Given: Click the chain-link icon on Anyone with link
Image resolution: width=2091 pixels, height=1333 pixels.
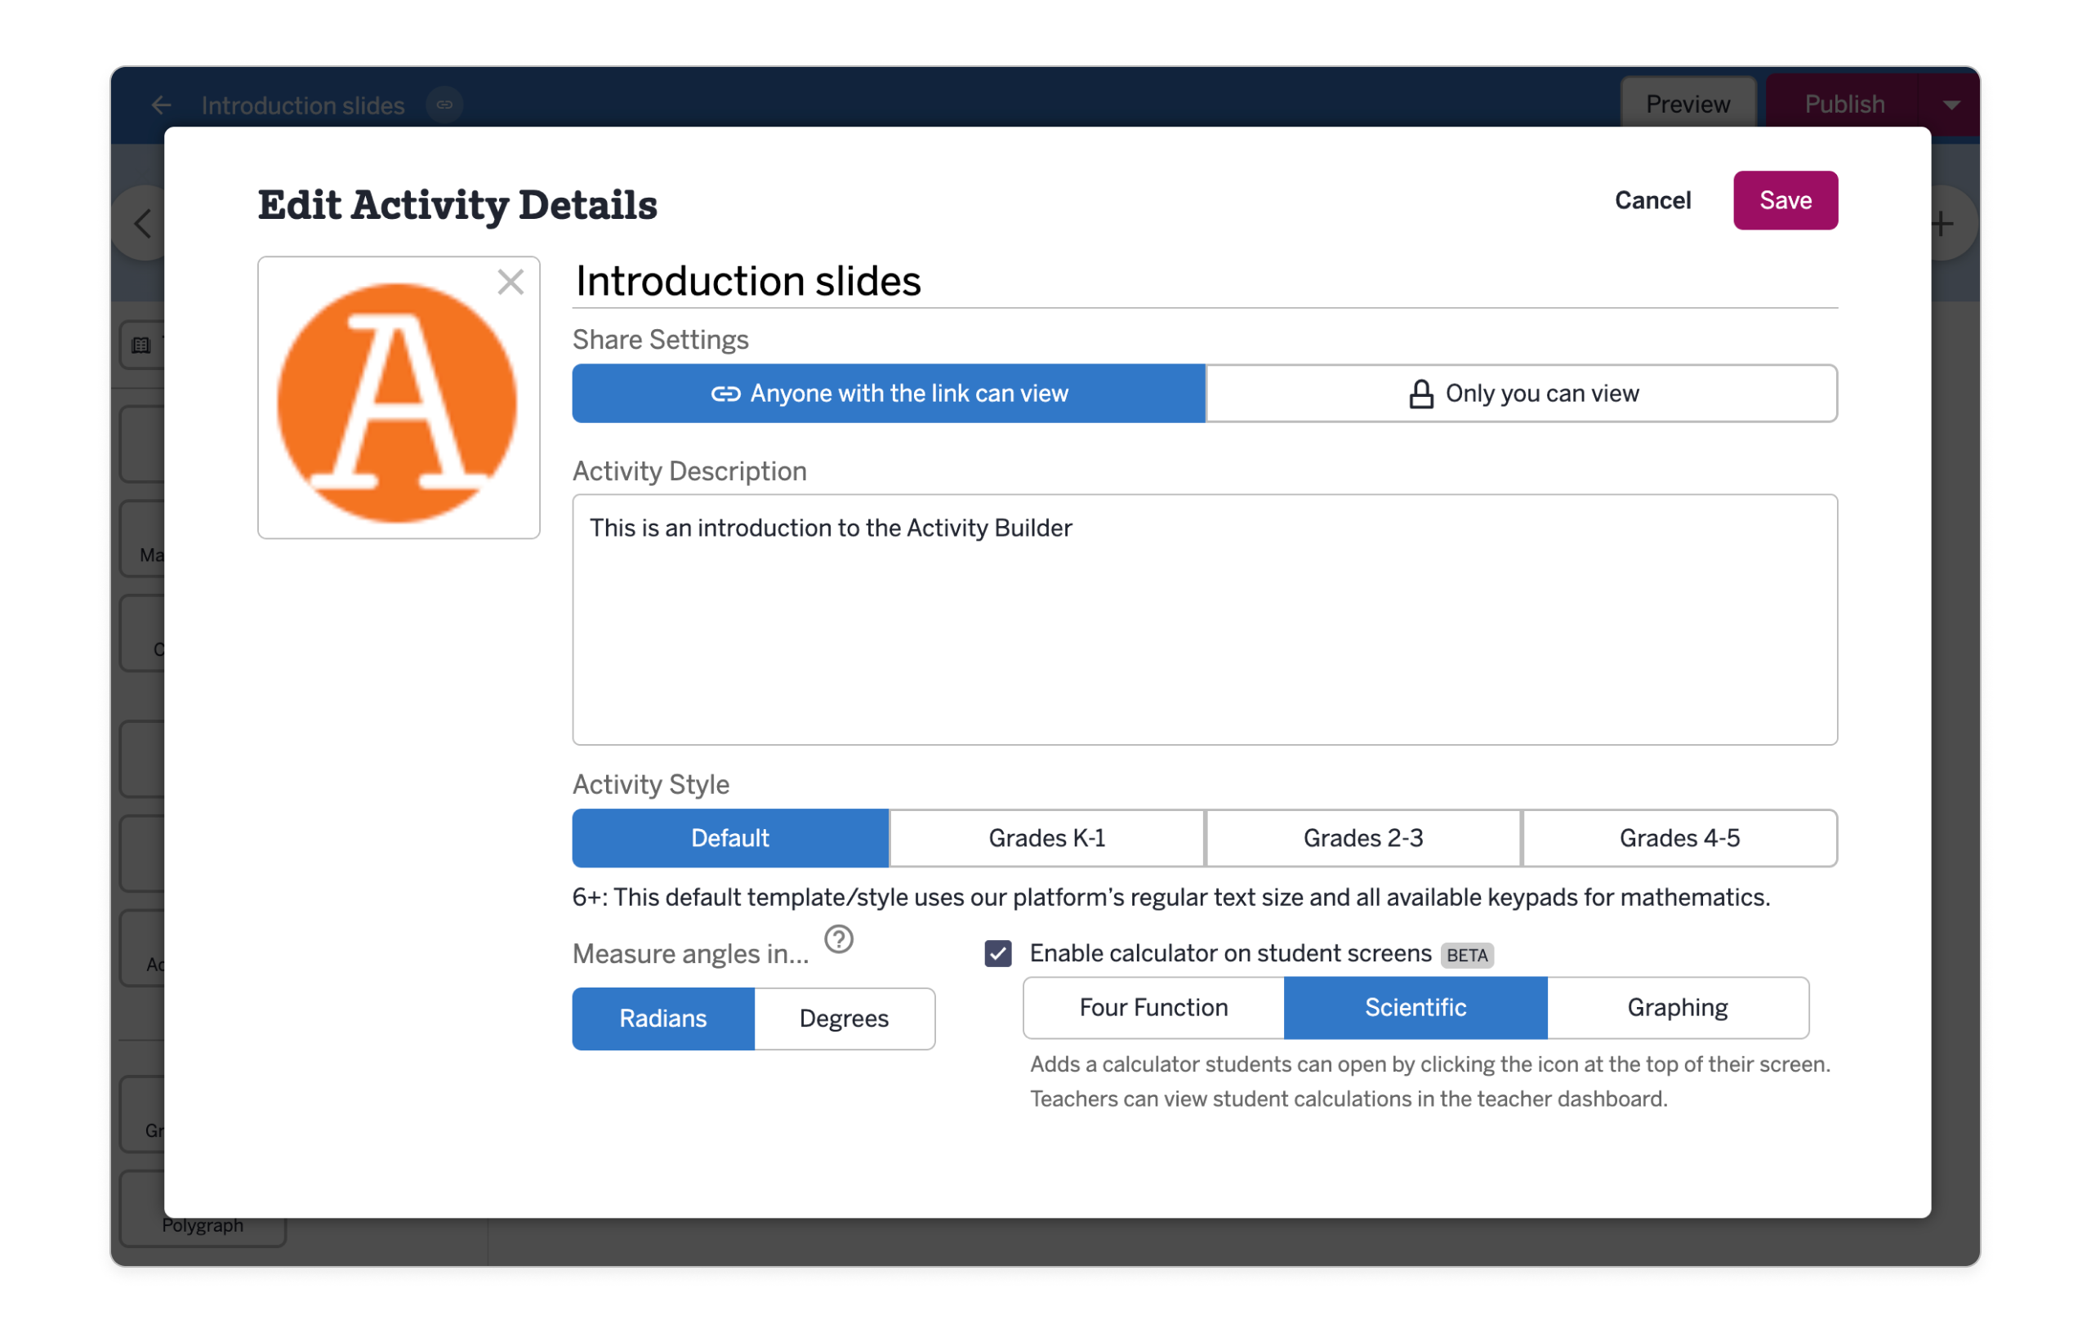Looking at the screenshot, I should pyautogui.click(x=726, y=395).
